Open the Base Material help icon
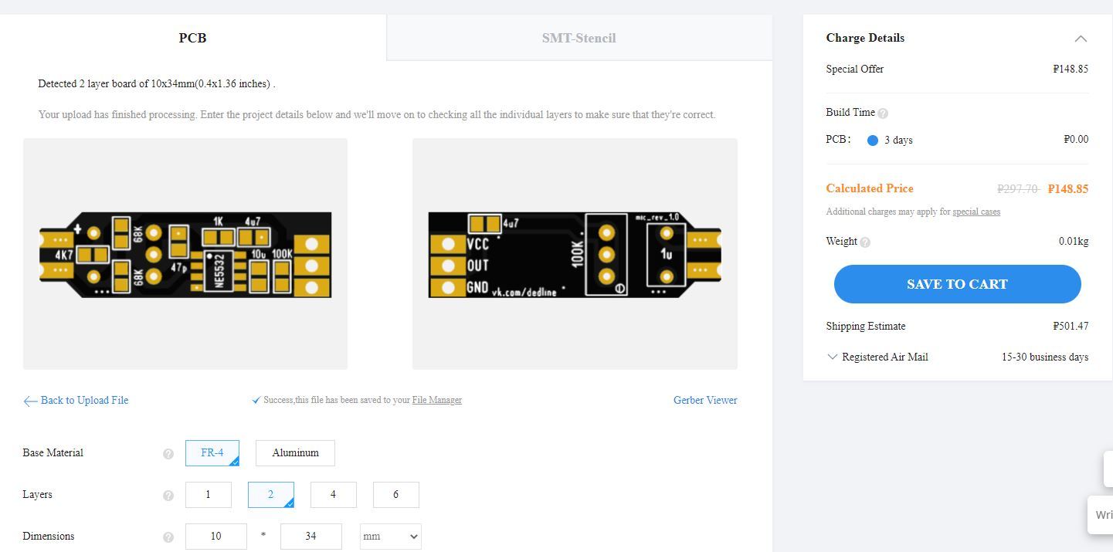The width and height of the screenshot is (1113, 552). [168, 454]
